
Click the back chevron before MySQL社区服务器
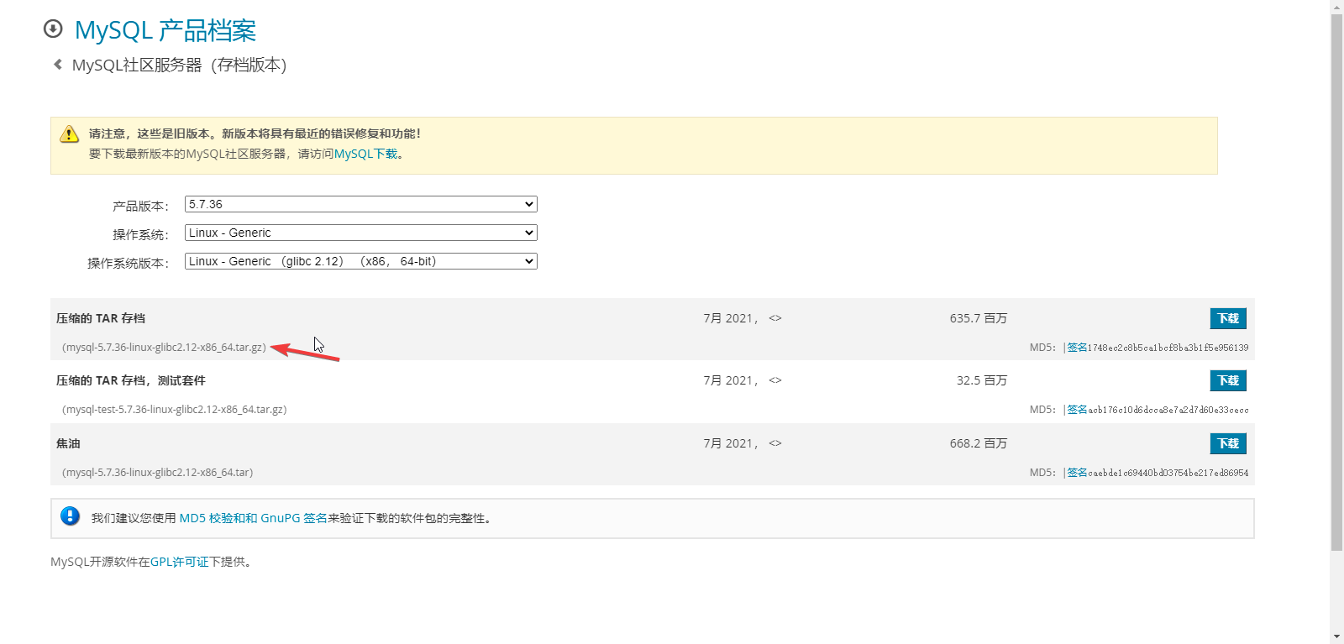point(58,64)
